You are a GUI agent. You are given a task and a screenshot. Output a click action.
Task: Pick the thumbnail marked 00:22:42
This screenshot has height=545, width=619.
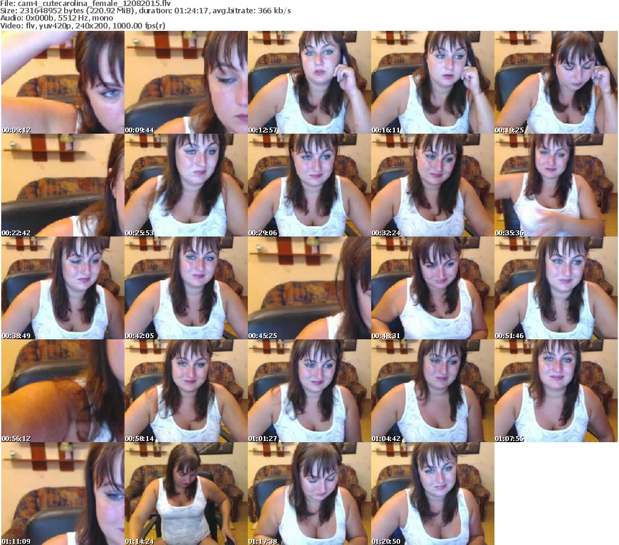(x=63, y=185)
